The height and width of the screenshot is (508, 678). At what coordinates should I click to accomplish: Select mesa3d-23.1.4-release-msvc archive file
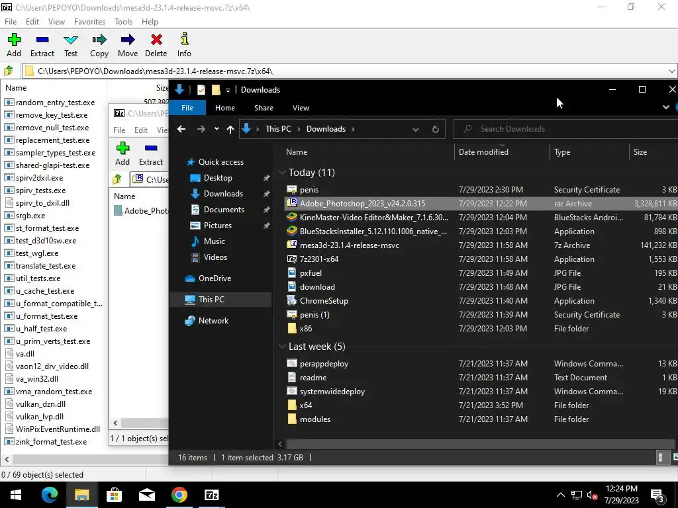[350, 245]
